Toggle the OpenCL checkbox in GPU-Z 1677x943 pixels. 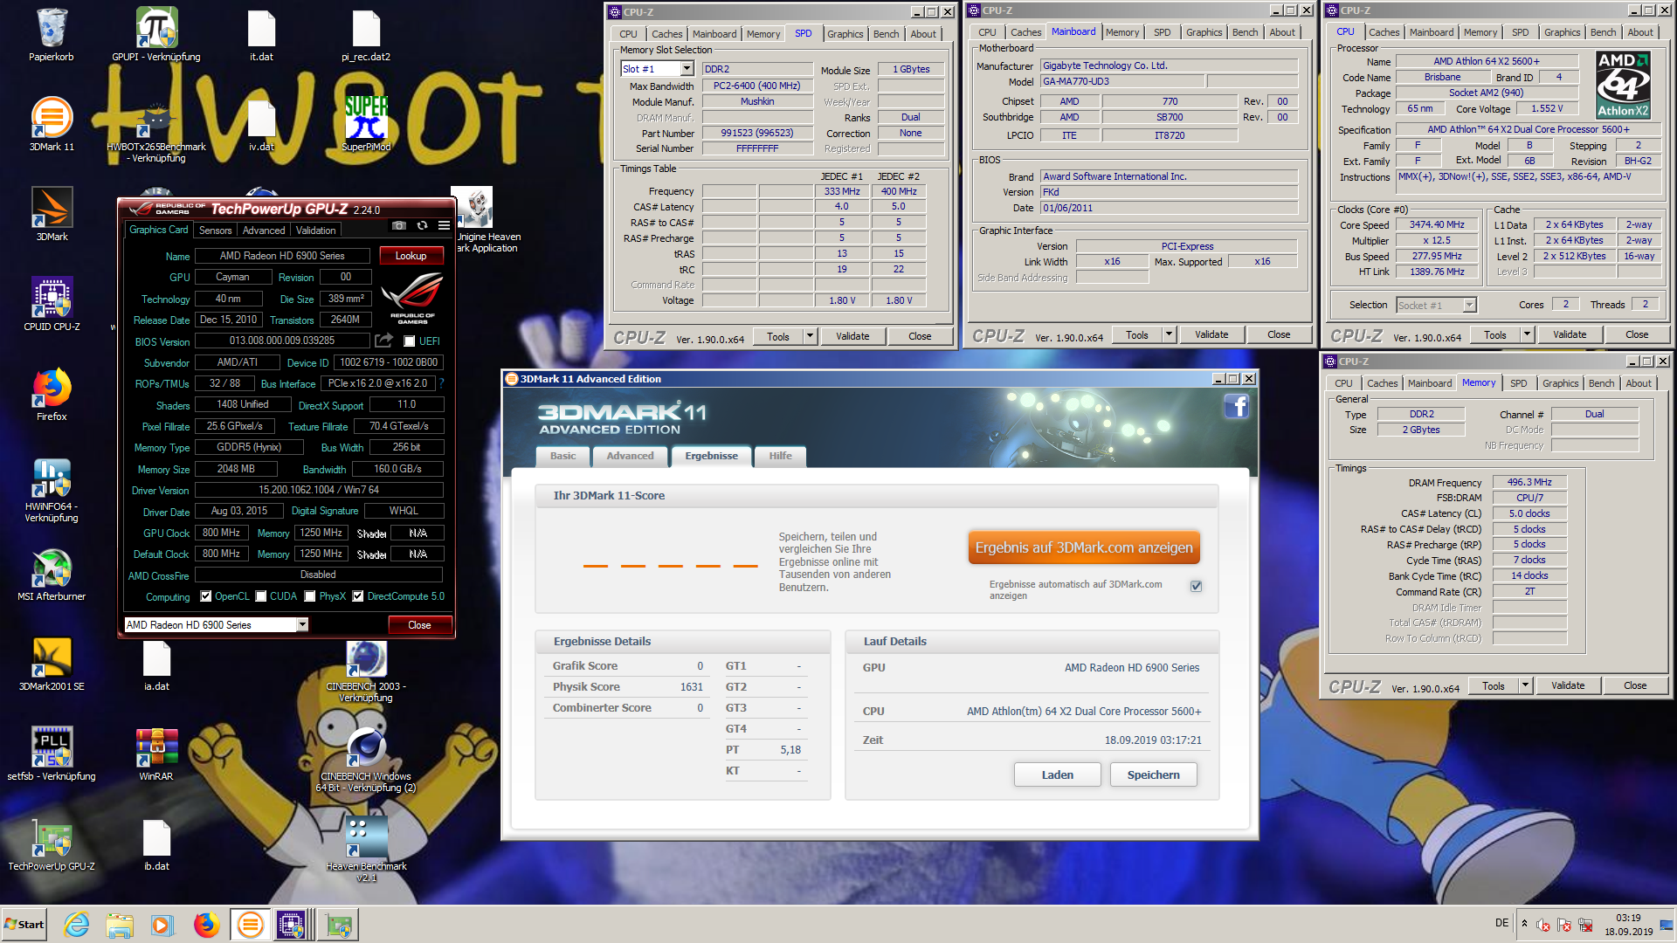pyautogui.click(x=205, y=596)
